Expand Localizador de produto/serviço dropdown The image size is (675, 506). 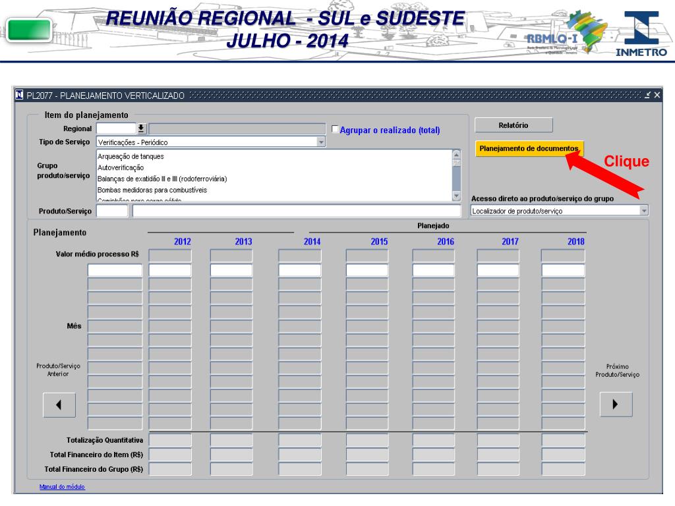pos(643,211)
